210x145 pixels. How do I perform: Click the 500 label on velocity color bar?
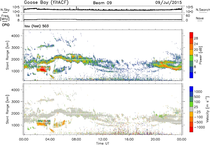tap(197, 97)
